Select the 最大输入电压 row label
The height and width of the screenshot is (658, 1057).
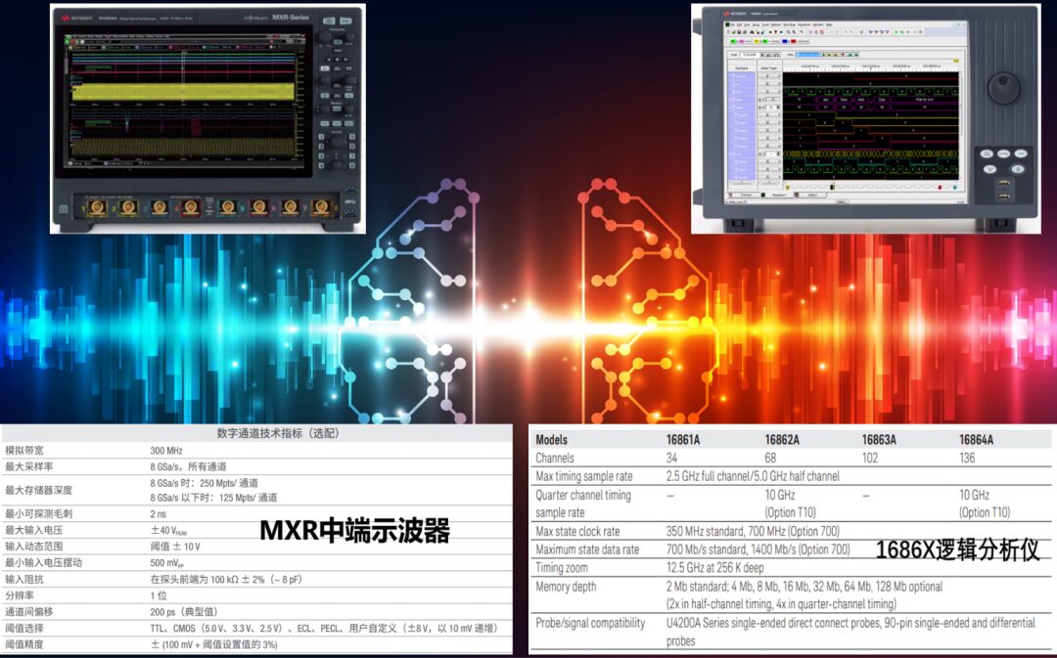pyautogui.click(x=33, y=530)
